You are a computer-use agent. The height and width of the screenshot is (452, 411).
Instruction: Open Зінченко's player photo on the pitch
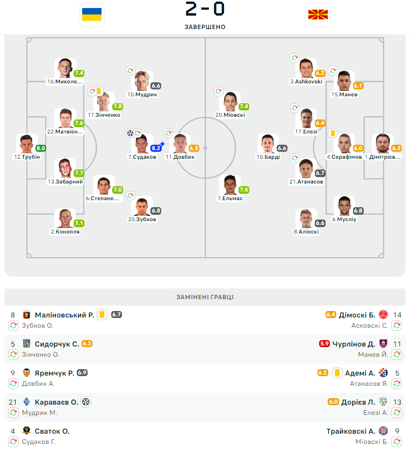point(104,102)
